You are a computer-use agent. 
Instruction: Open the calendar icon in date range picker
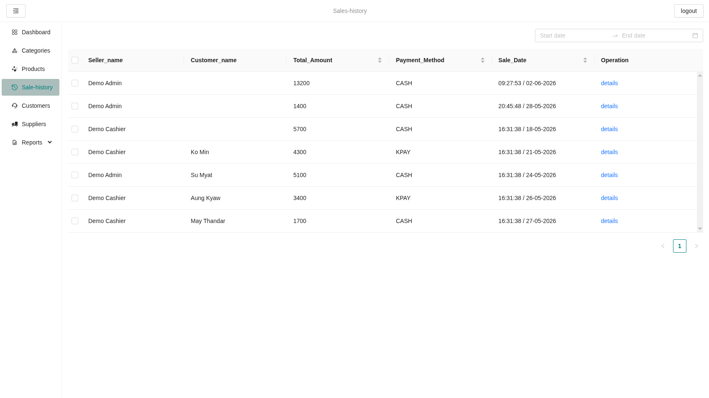pos(695,35)
